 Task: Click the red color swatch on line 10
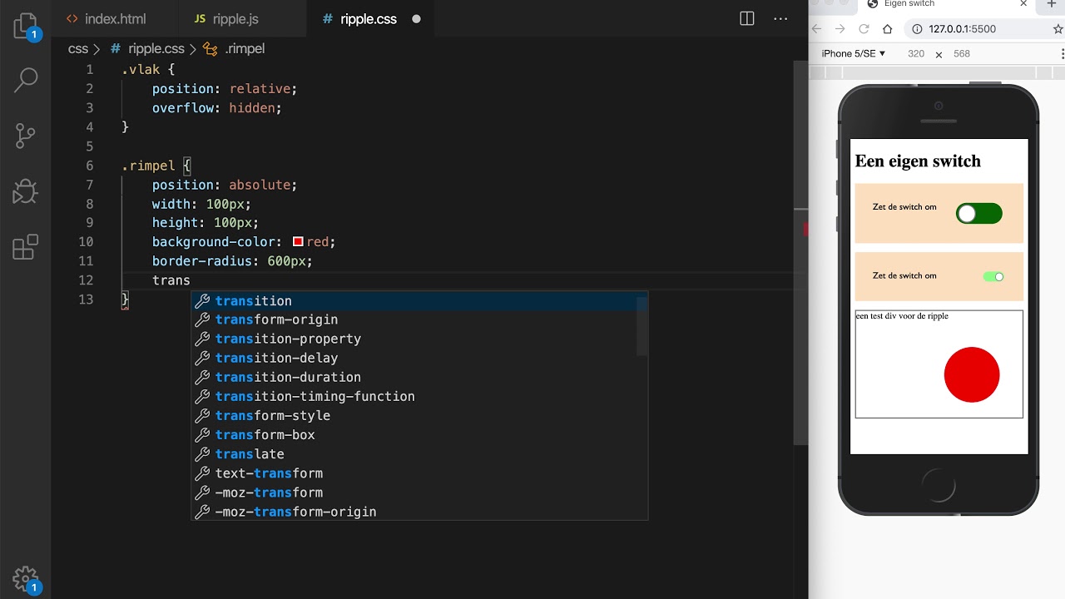298,242
